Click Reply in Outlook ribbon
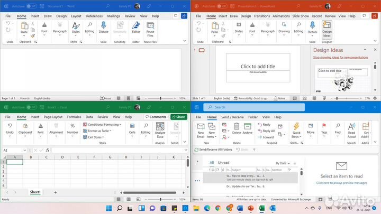This screenshot has height=214, width=381. click(x=264, y=125)
